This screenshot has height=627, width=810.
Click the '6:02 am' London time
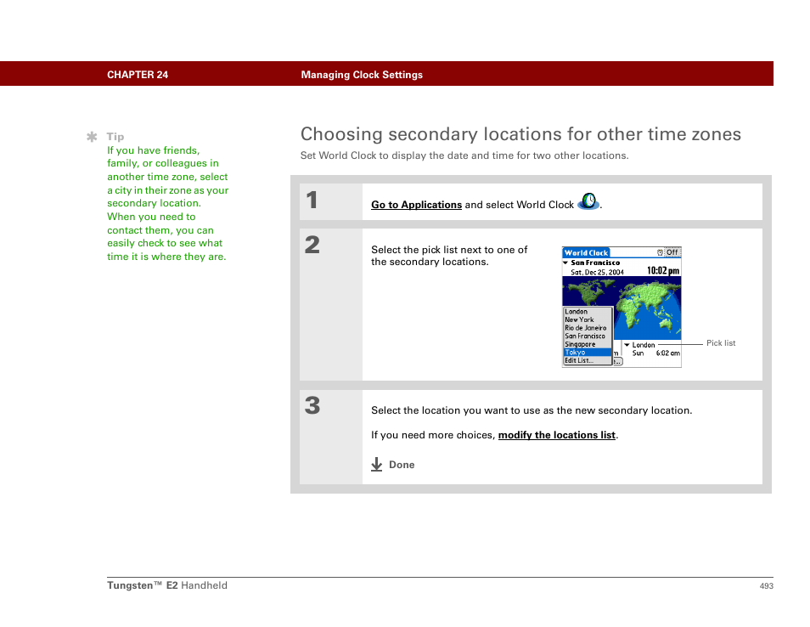(x=668, y=353)
